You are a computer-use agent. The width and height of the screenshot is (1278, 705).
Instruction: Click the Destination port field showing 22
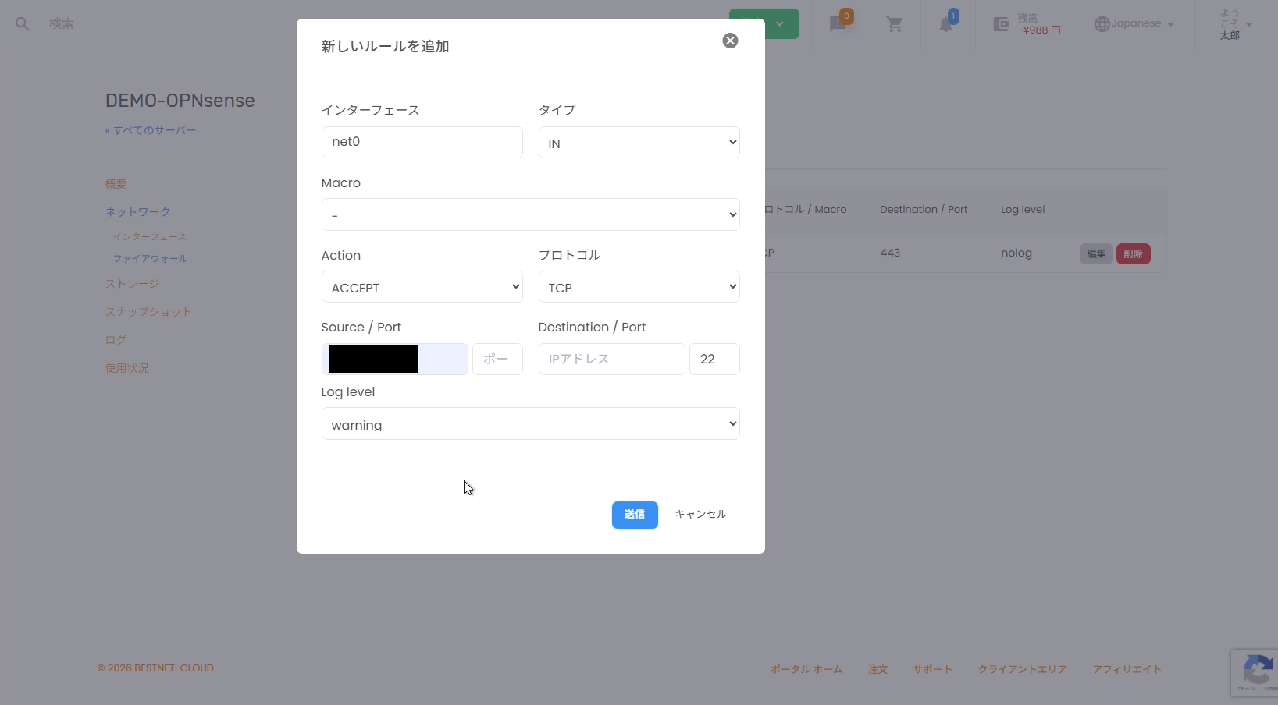click(x=714, y=360)
